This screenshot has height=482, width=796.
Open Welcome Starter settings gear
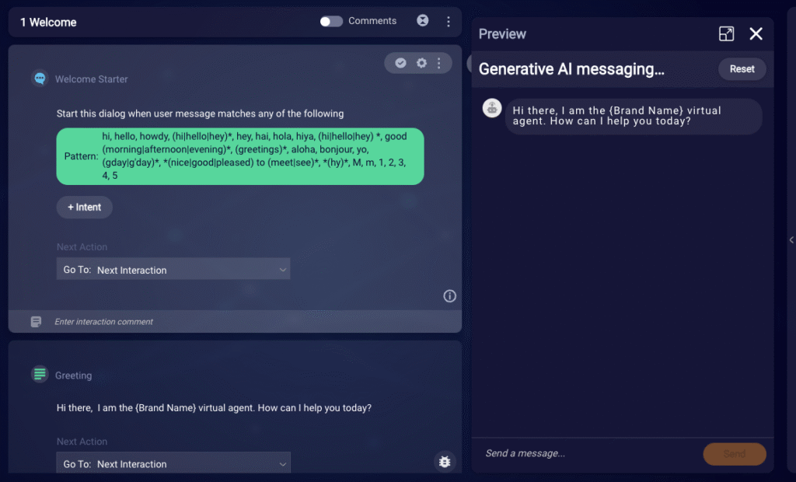pyautogui.click(x=421, y=63)
